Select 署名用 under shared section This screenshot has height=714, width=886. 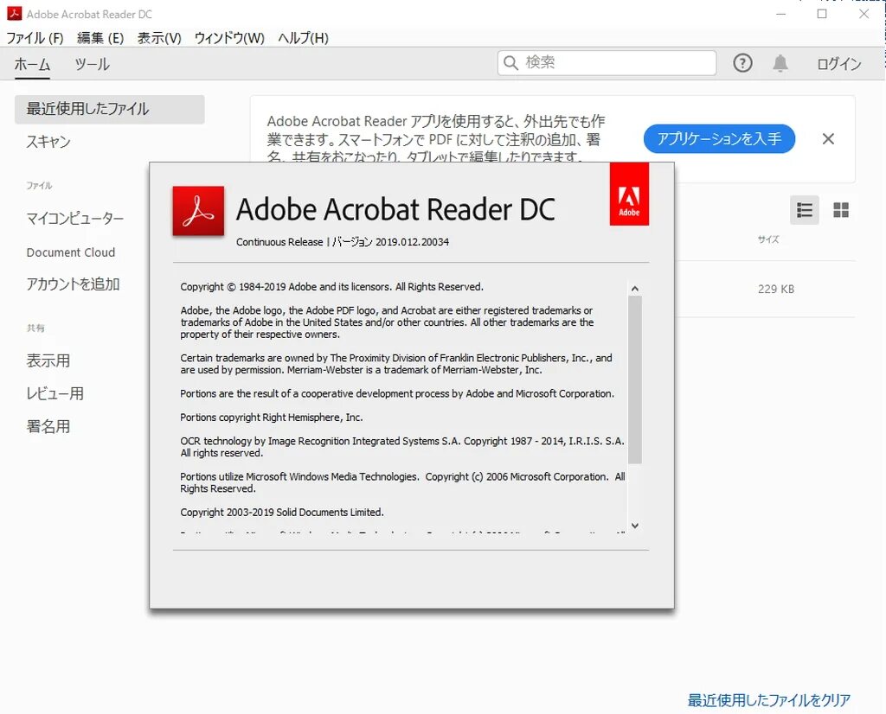coord(48,426)
